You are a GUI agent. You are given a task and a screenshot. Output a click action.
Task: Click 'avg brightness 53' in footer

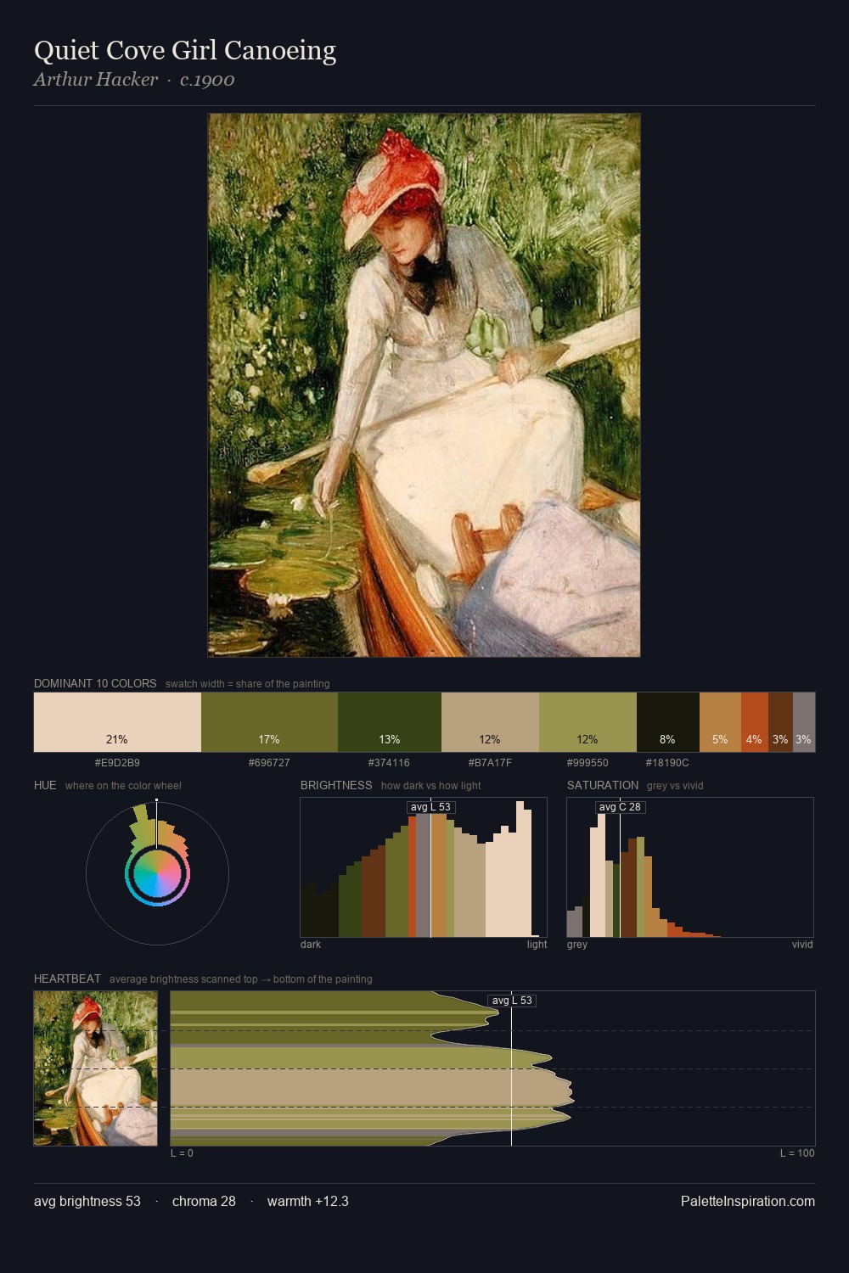coord(87,1201)
